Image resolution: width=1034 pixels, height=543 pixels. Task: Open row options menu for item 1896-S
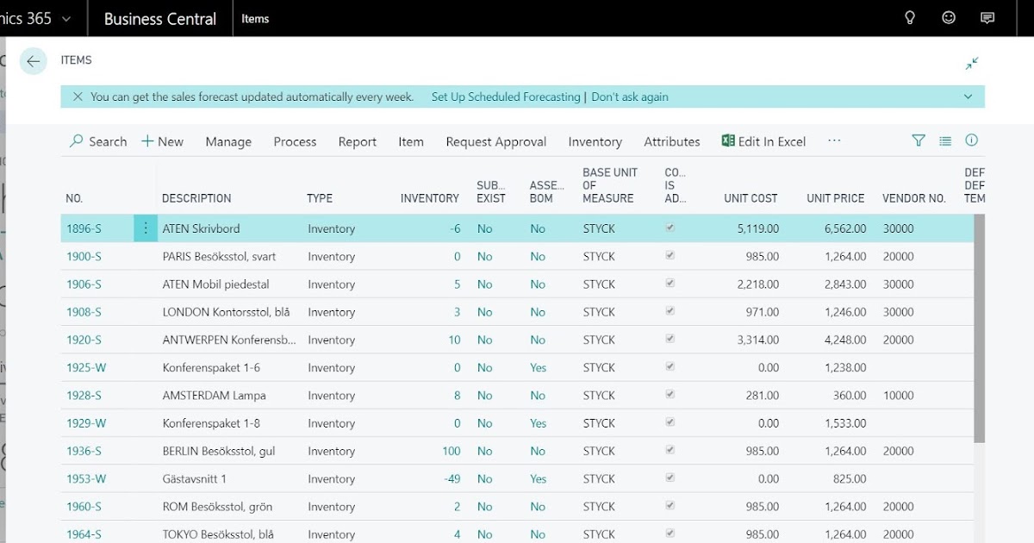point(146,228)
